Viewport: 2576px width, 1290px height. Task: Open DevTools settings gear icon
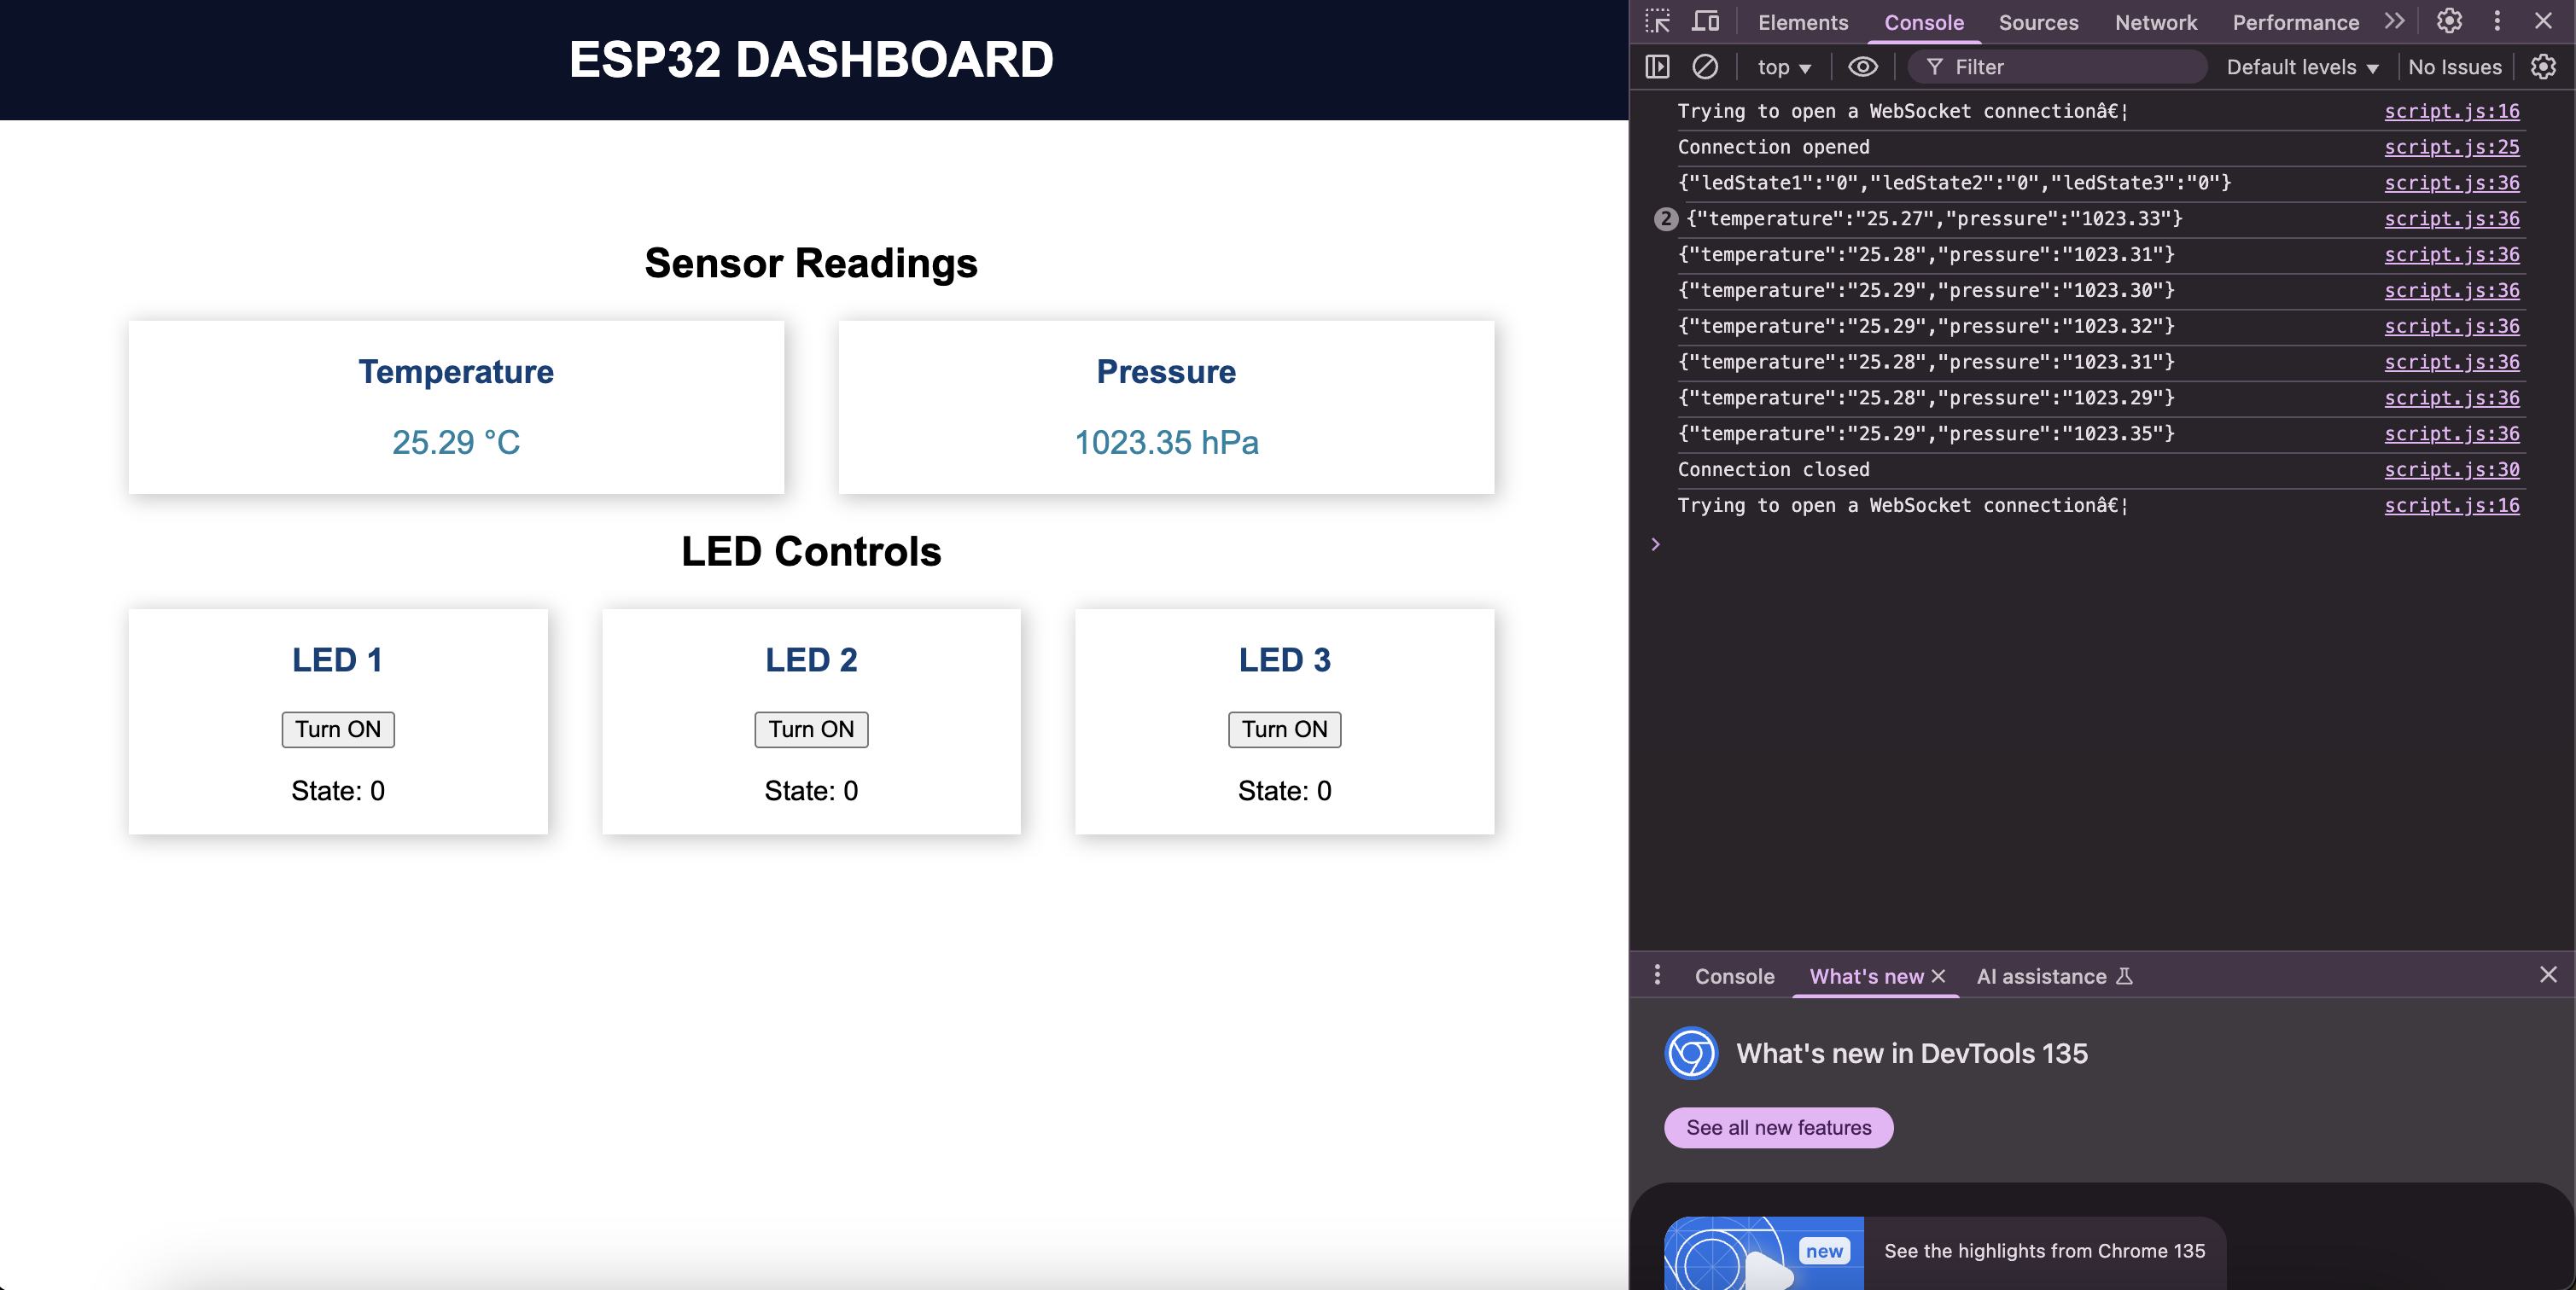click(2449, 22)
